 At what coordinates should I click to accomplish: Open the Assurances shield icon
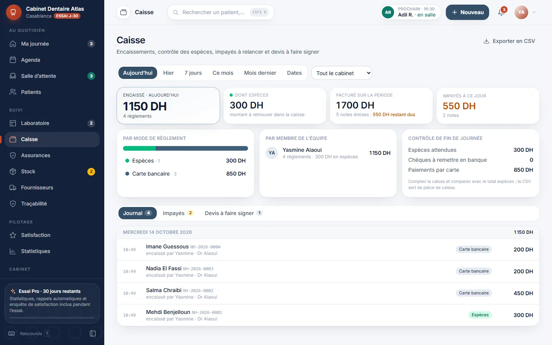pos(13,155)
